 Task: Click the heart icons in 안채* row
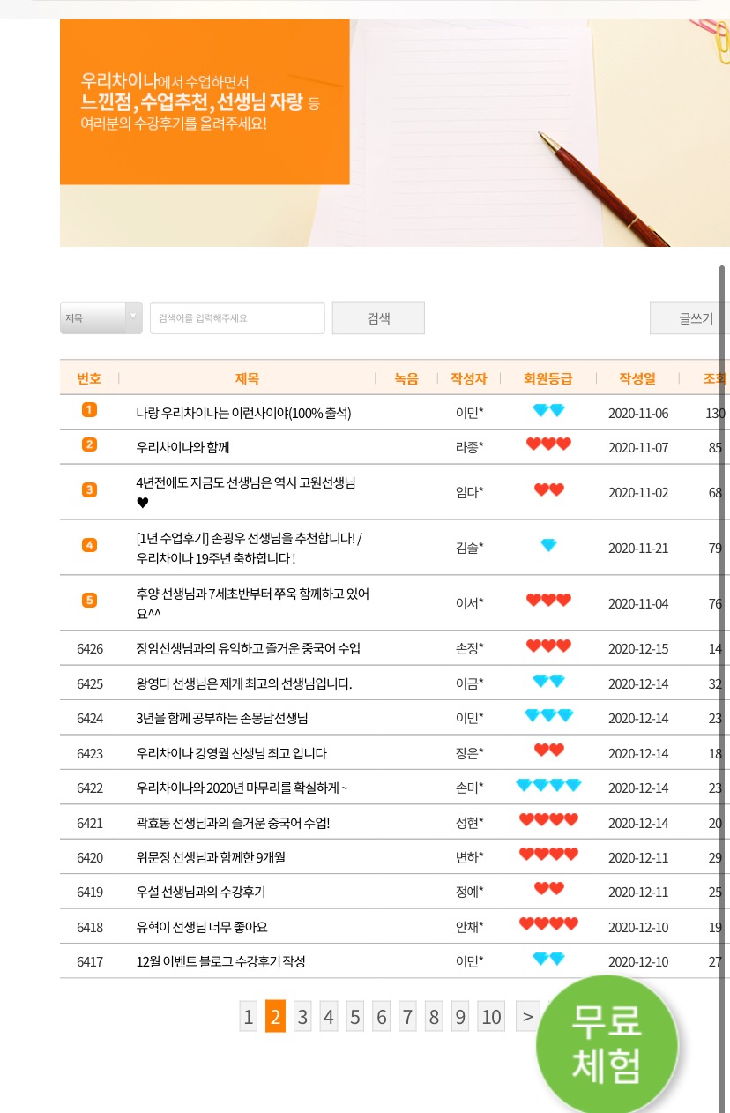pos(548,923)
